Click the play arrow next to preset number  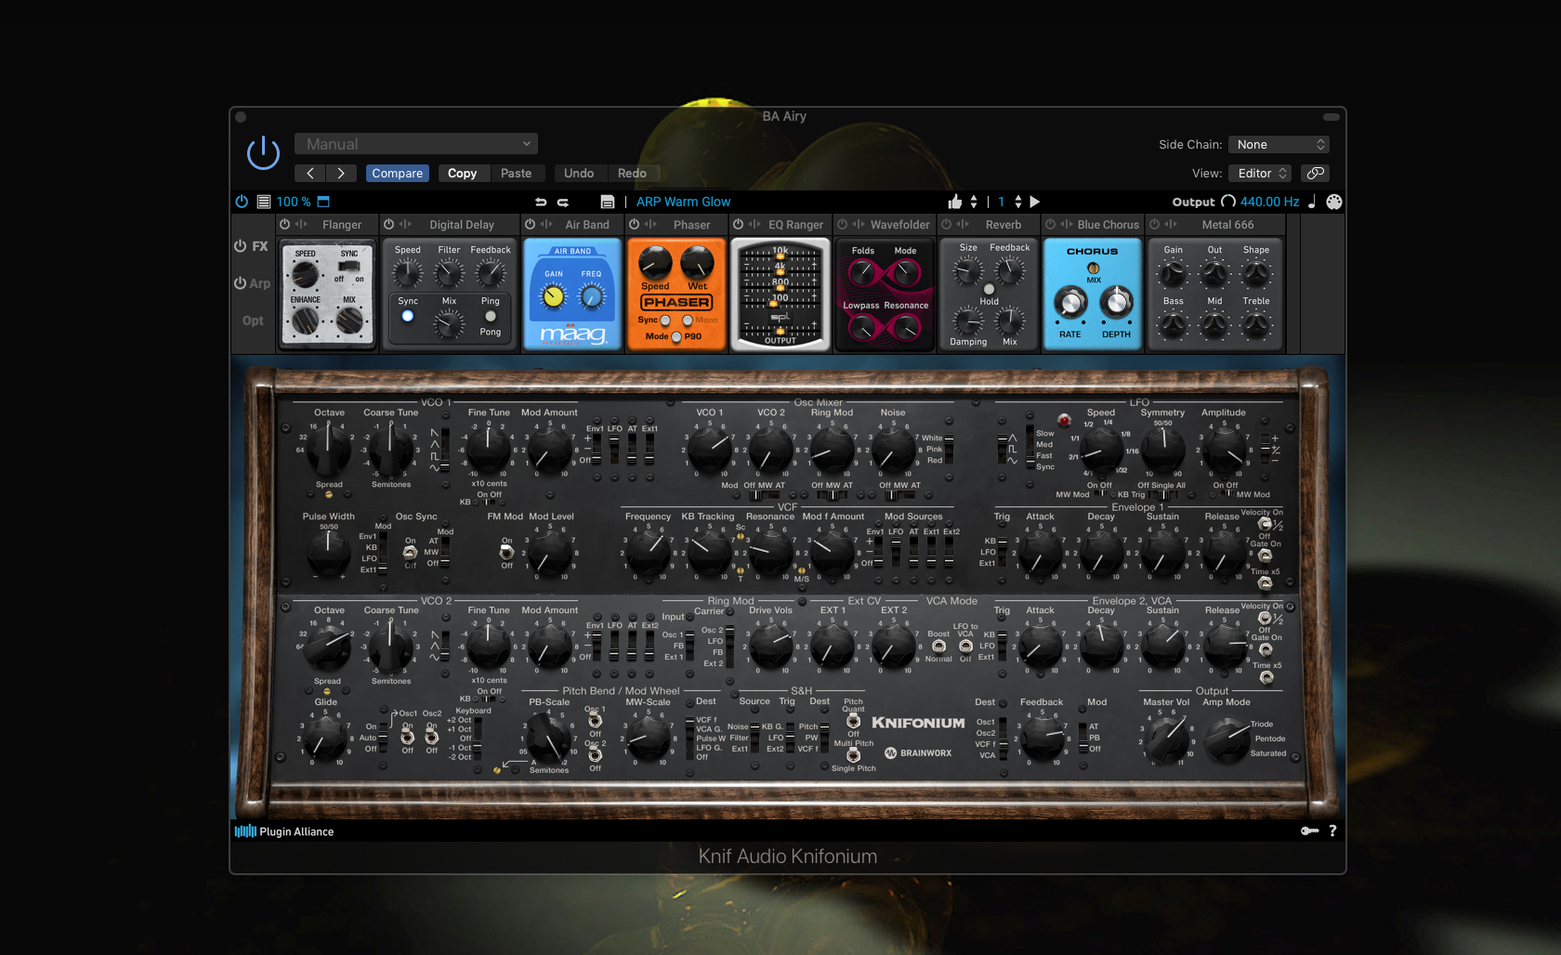1035,202
